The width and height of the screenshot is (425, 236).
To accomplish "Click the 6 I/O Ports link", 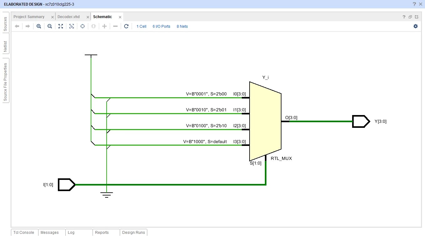I will (161, 26).
